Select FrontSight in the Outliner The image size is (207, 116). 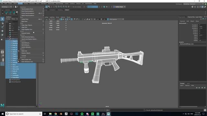16,75
